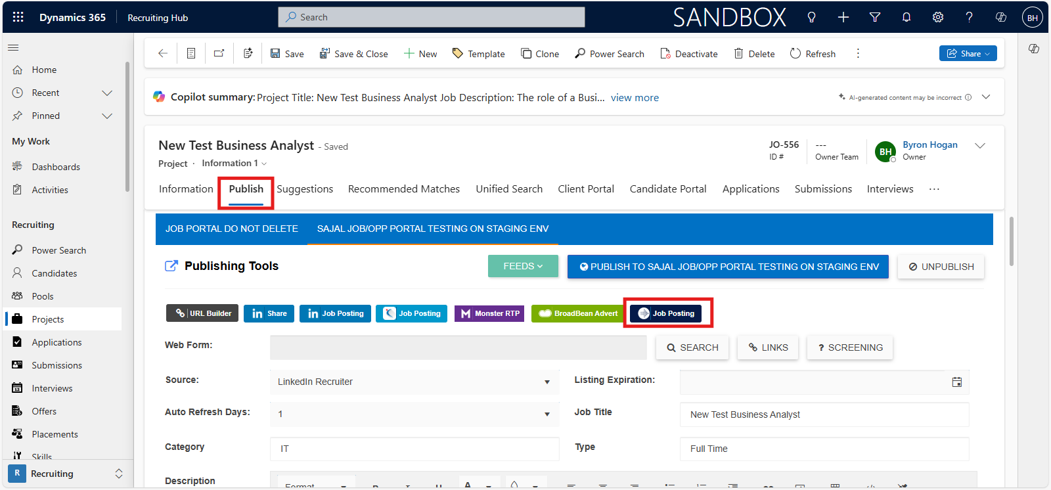
Task: Click the SCREENING button
Action: [850, 347]
